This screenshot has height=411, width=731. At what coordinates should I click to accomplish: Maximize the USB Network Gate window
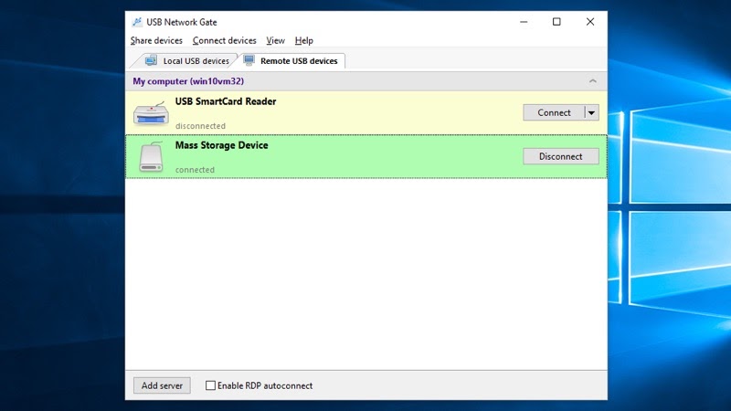coord(556,22)
